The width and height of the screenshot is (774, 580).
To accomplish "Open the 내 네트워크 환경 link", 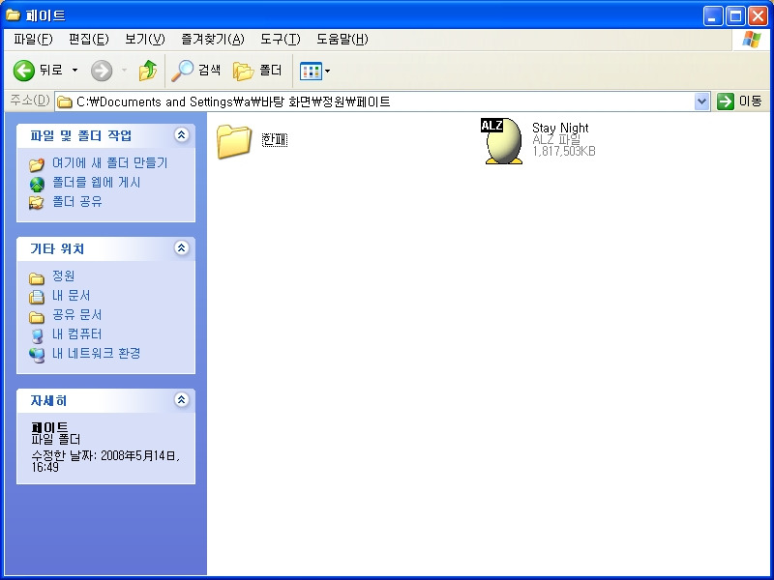I will coord(96,353).
